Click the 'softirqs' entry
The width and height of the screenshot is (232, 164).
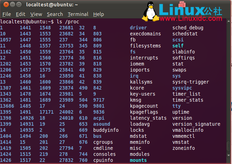point(184,58)
